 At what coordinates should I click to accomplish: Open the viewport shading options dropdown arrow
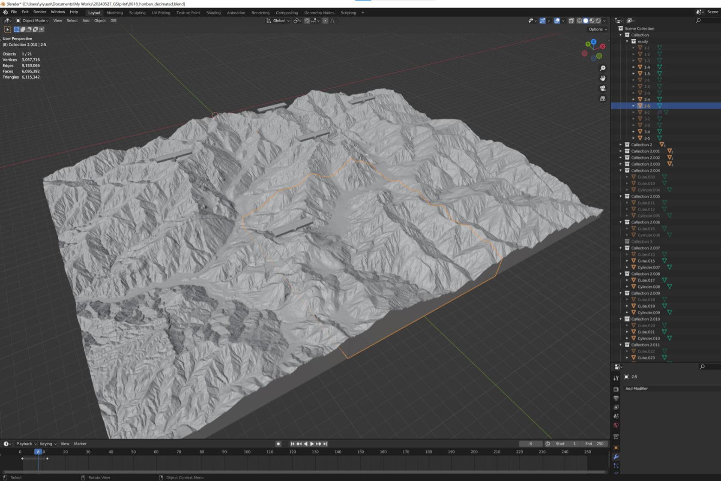(x=604, y=21)
